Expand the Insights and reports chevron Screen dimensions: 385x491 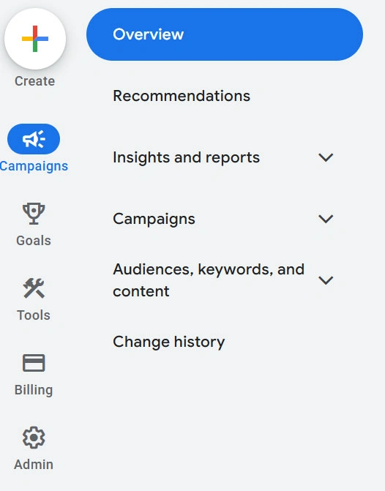coord(326,157)
